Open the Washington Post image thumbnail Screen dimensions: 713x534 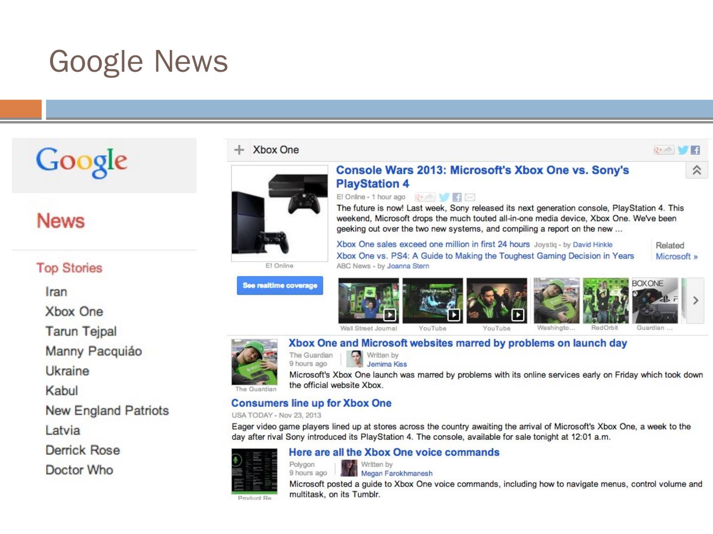coord(556,301)
